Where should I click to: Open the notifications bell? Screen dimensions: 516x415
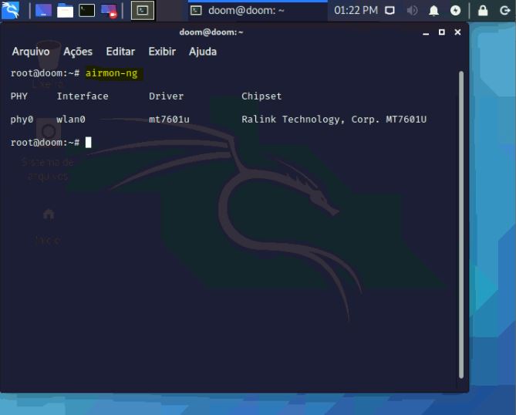[x=433, y=10]
